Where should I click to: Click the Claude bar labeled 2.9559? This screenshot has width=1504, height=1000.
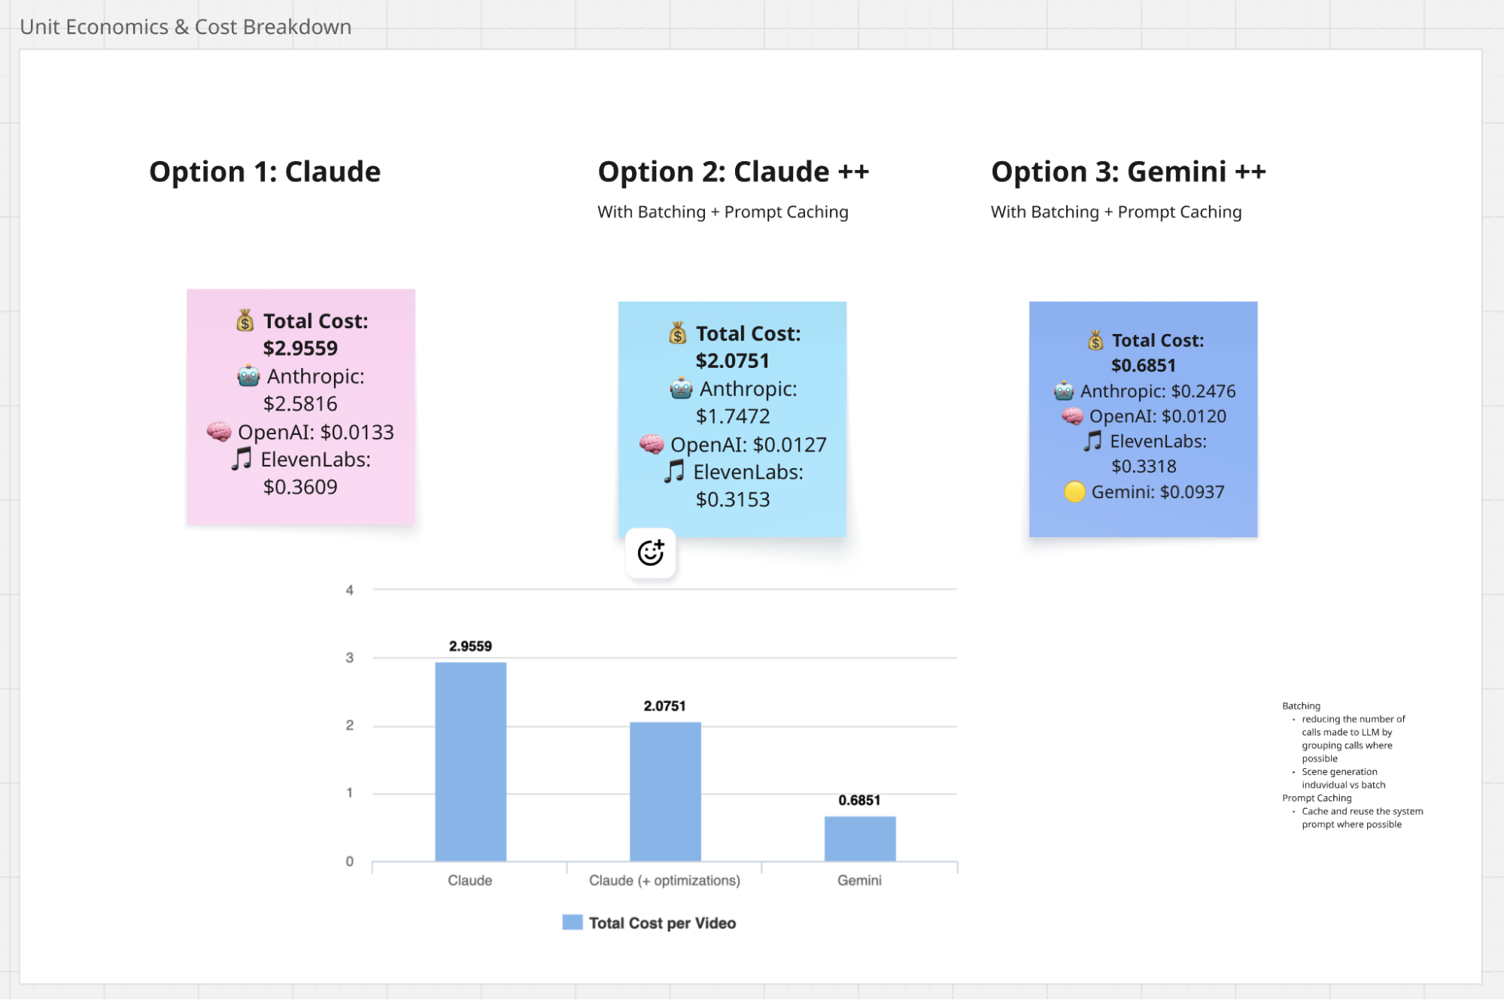tap(470, 761)
